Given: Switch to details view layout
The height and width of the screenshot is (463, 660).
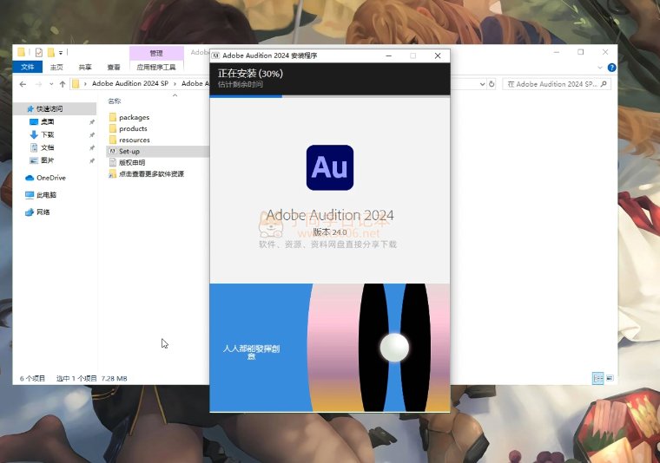Looking at the screenshot, I should pyautogui.click(x=598, y=378).
